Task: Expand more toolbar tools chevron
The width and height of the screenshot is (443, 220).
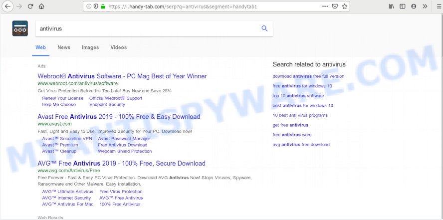Action: (x=425, y=6)
